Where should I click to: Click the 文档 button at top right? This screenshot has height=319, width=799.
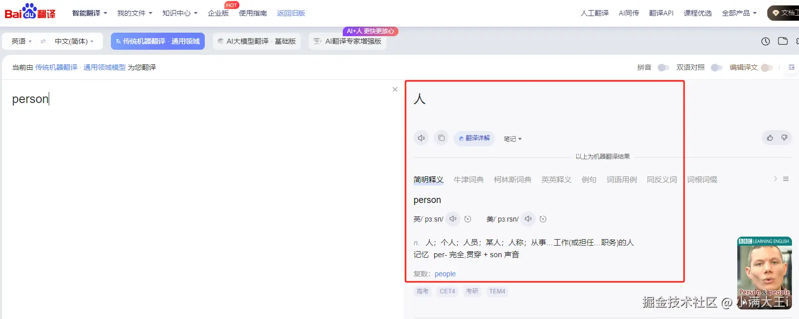pyautogui.click(x=783, y=13)
